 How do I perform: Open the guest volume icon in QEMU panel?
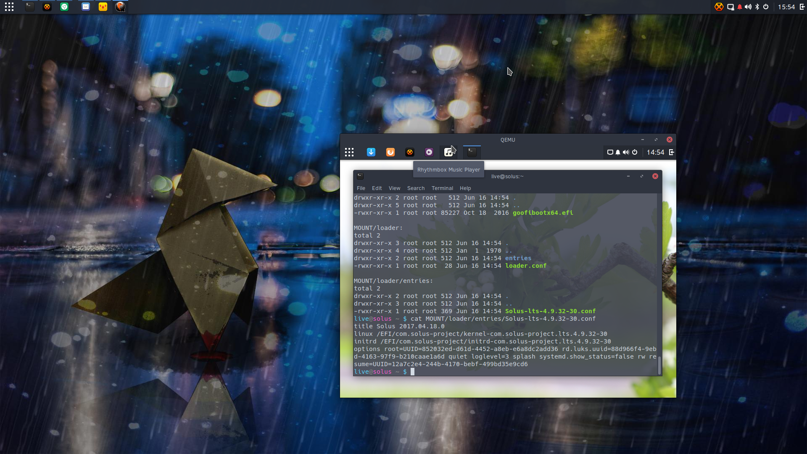[x=626, y=152]
